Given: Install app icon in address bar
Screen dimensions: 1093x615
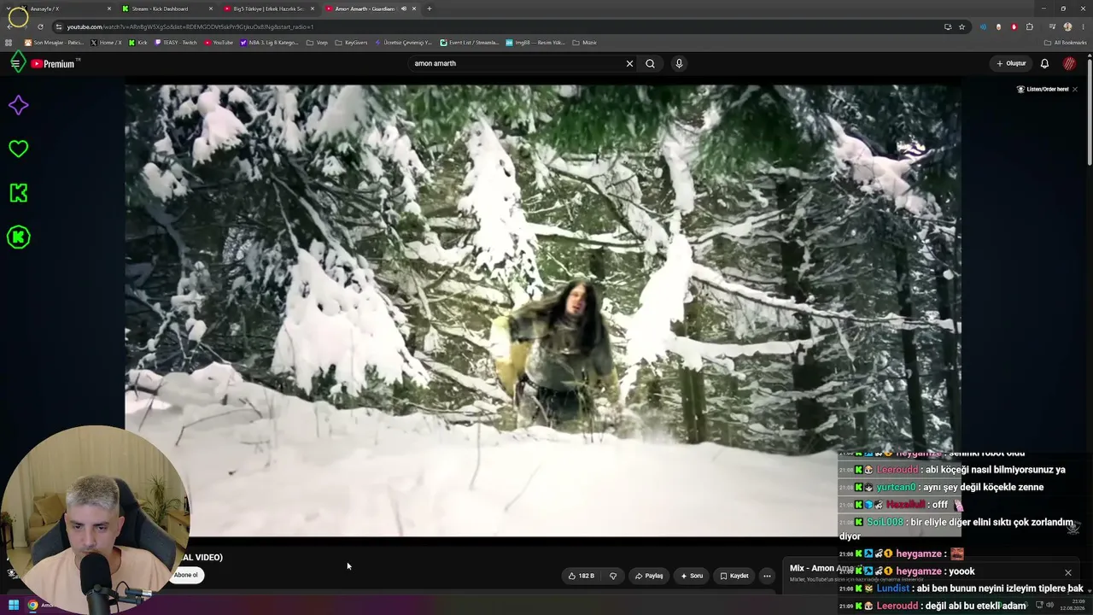Looking at the screenshot, I should click(x=948, y=26).
